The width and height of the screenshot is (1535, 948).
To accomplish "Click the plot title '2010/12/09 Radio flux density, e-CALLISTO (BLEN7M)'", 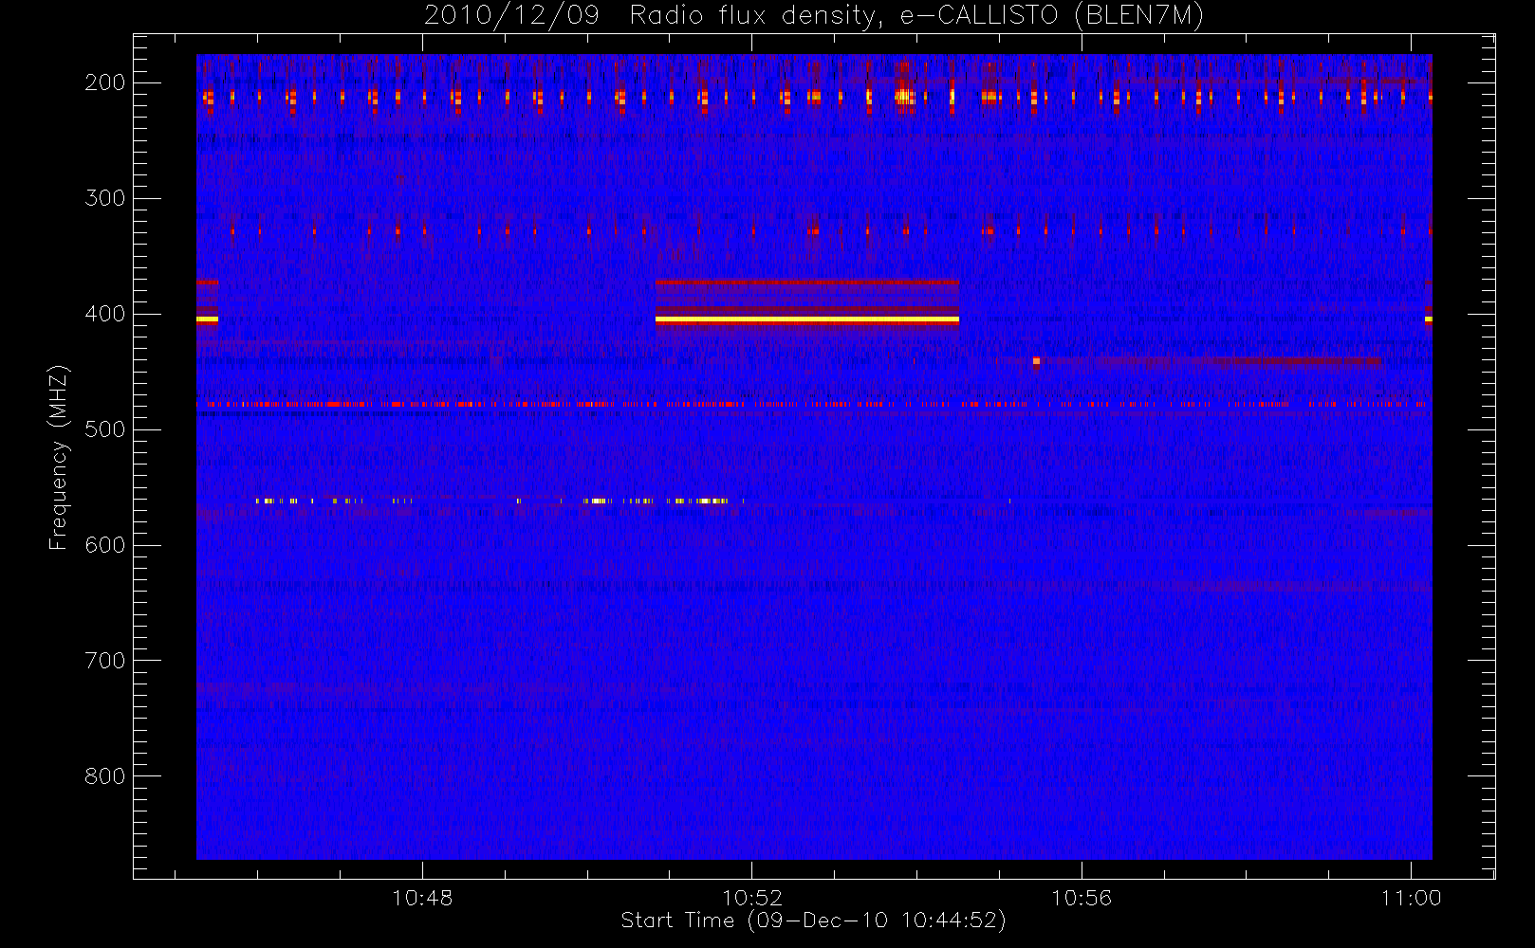I will pyautogui.click(x=813, y=15).
